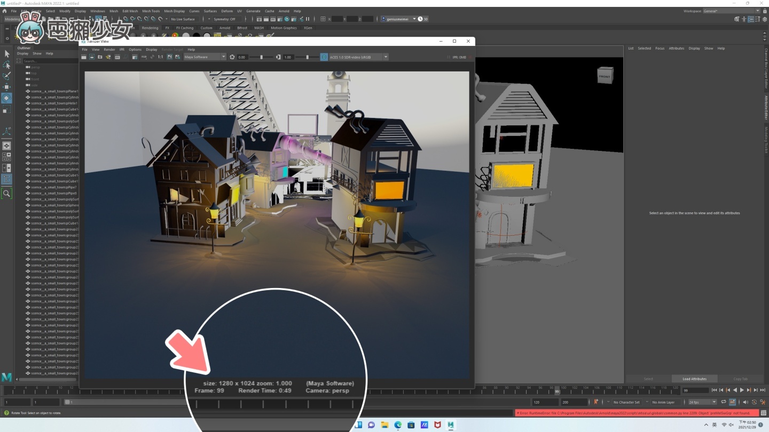The width and height of the screenshot is (769, 432).
Task: Select the Rotate tool in the left toolbox
Action: tap(6, 98)
